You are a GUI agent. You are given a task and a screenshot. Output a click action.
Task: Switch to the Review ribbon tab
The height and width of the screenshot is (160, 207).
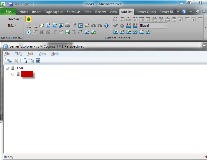pos(101,12)
